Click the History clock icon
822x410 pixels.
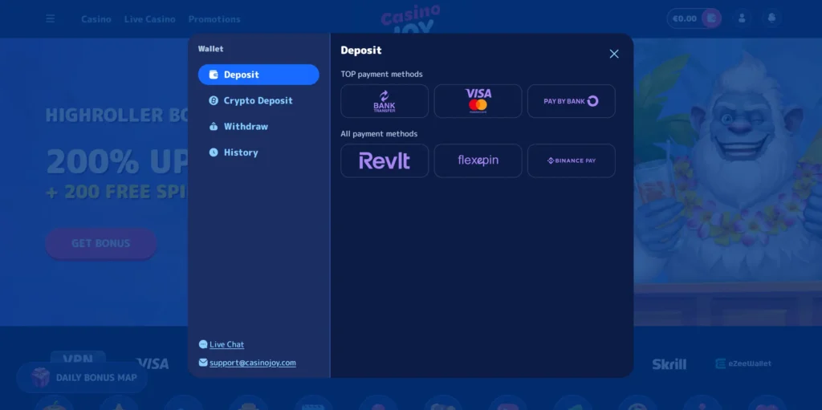click(x=214, y=152)
